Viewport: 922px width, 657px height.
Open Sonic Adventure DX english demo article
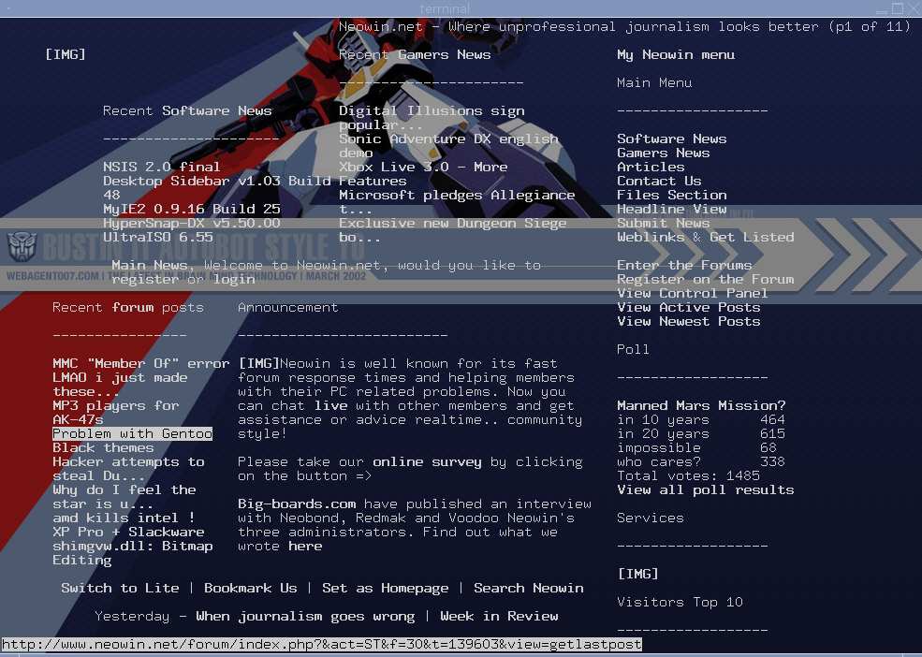coord(448,146)
